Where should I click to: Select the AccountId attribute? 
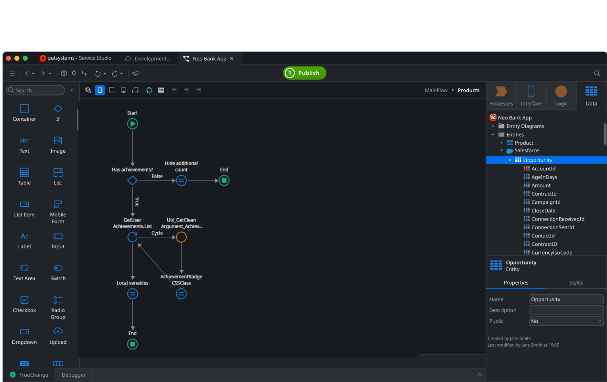(540, 169)
